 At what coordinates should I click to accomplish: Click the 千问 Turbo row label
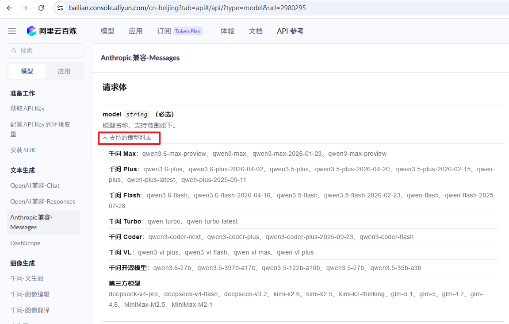125,221
